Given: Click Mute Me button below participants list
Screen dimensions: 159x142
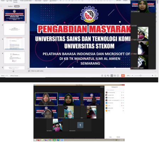Looking at the screenshot, I should click(x=118, y=137).
